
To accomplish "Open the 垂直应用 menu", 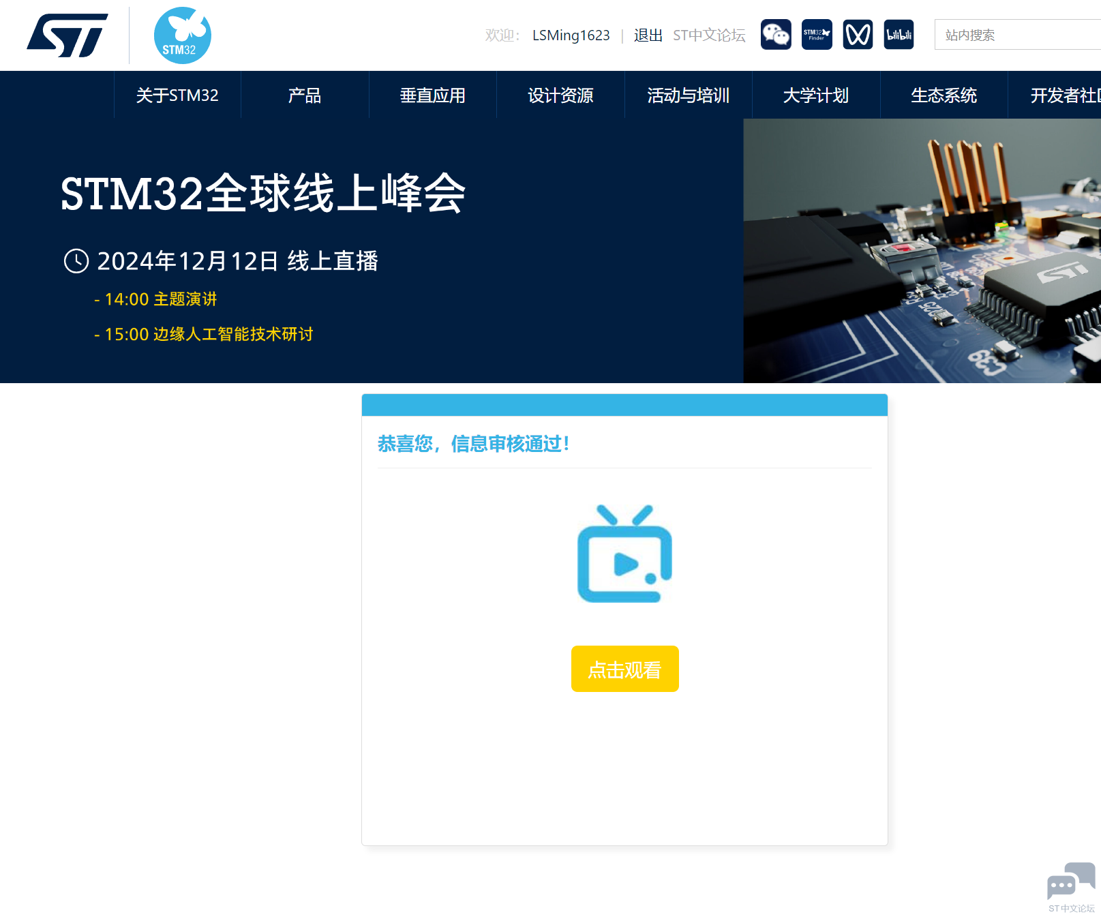I will (433, 95).
